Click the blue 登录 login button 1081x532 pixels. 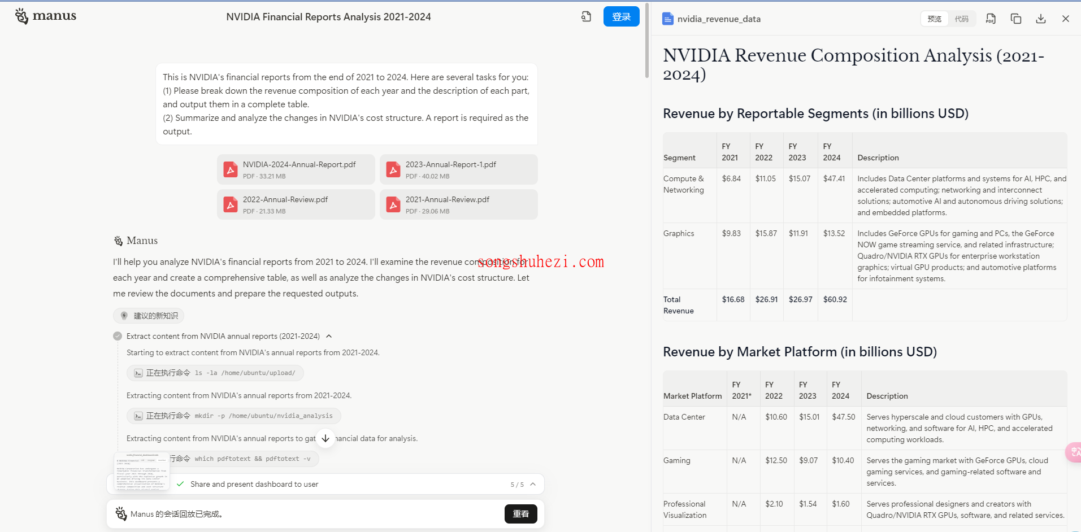[x=621, y=16]
